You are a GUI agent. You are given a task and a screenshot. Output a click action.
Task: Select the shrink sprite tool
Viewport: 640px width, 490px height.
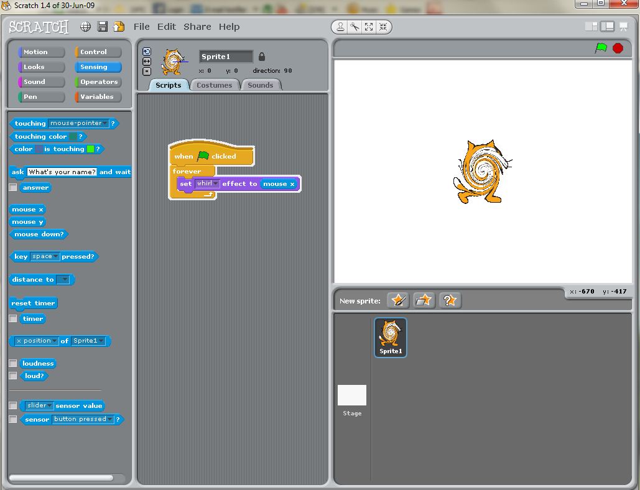[x=383, y=27]
